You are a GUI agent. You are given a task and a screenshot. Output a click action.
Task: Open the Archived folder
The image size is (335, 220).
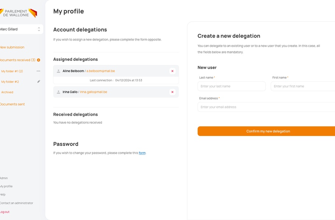(x=7, y=92)
